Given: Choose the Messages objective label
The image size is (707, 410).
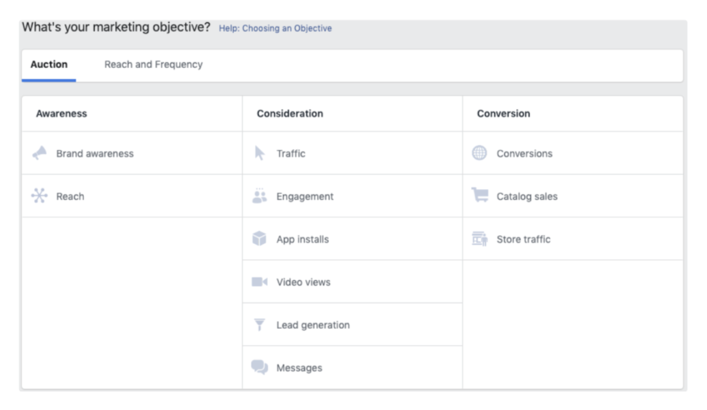Looking at the screenshot, I should 299,368.
